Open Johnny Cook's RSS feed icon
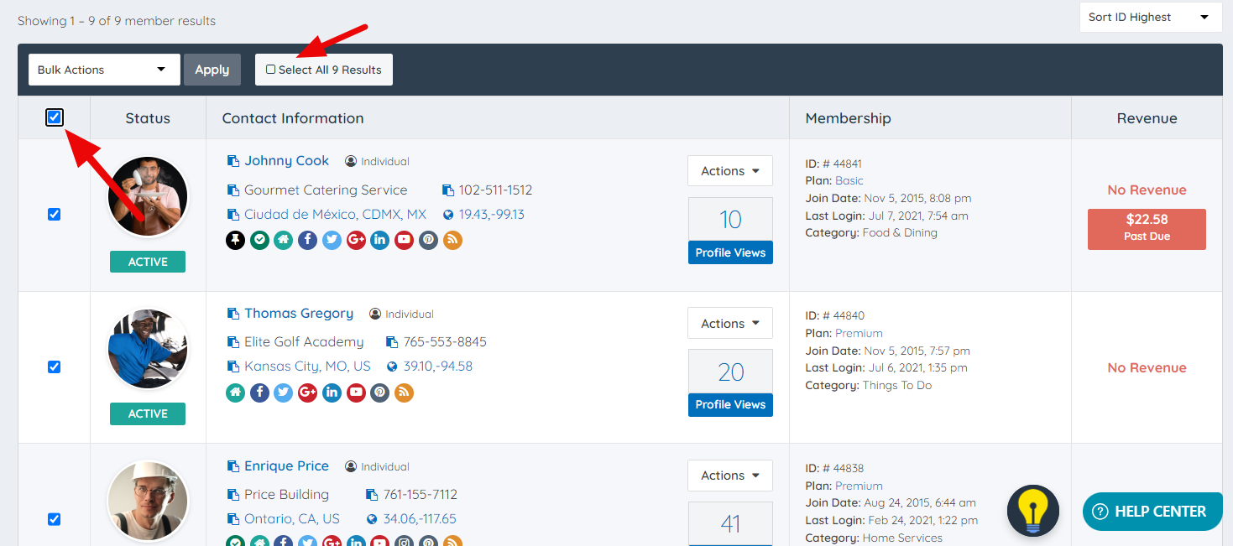This screenshot has width=1233, height=546. [x=452, y=240]
